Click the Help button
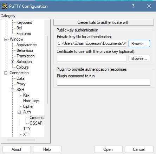Image resolution: width=156 pixels, height=154 pixels. [47, 149]
